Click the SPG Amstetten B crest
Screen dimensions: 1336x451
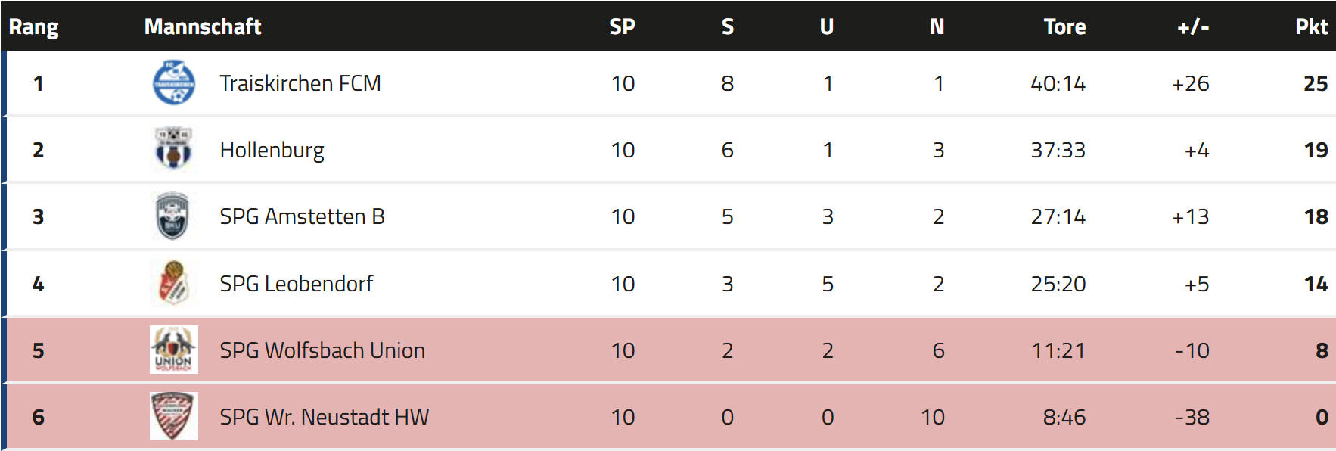click(172, 216)
